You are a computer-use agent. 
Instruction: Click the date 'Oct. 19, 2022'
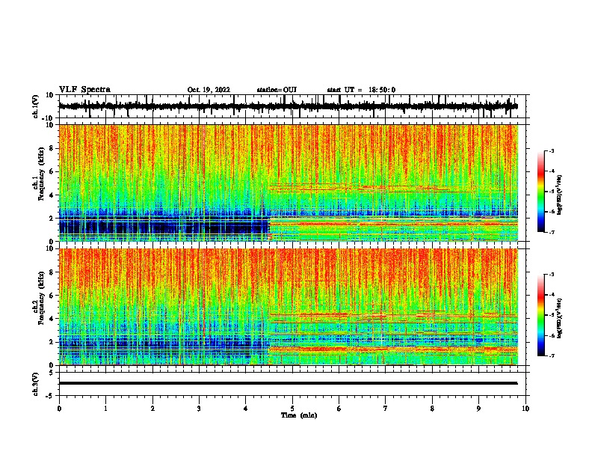(x=209, y=90)
